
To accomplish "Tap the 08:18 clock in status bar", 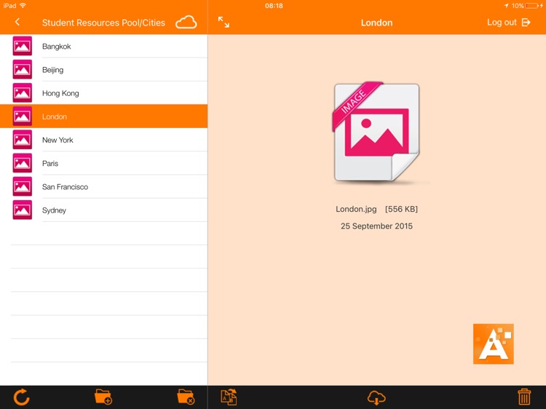I will 274,6.
